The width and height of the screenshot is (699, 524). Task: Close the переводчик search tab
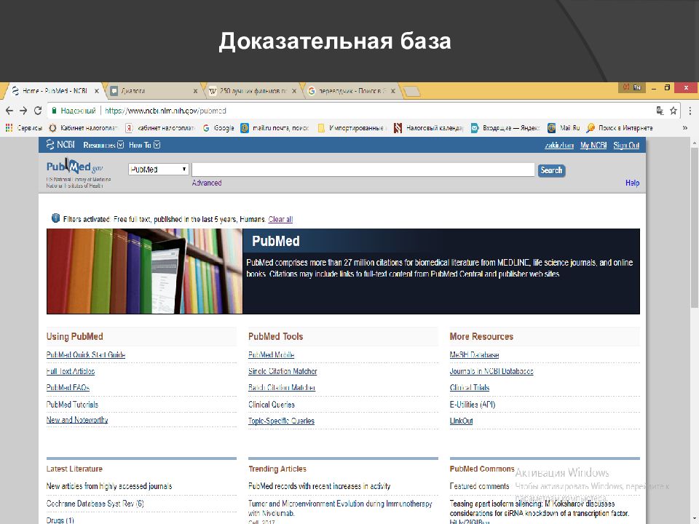(392, 91)
